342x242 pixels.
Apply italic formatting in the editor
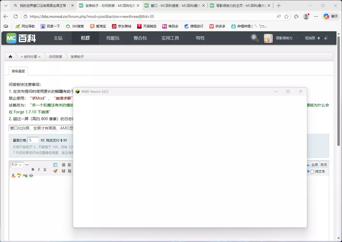point(39,169)
